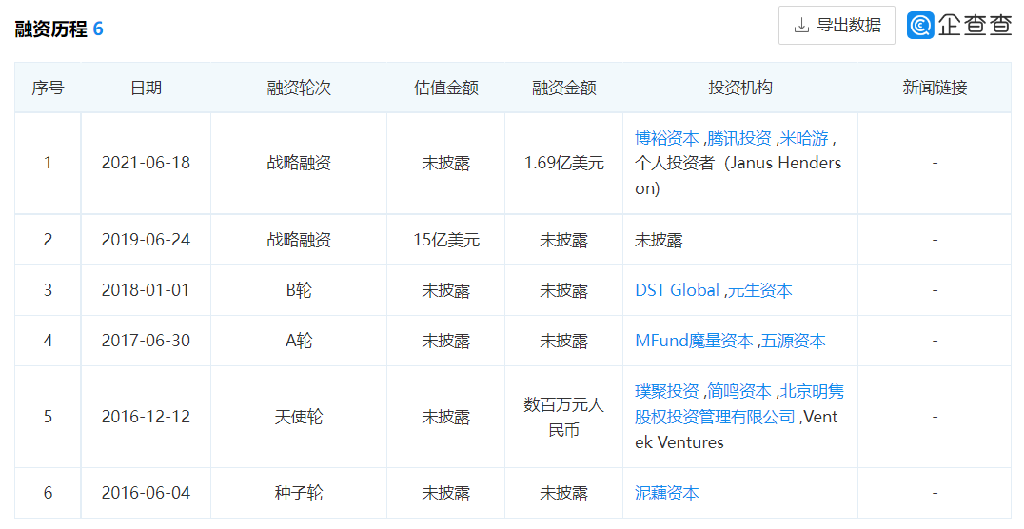This screenshot has height=529, width=1024.
Task: Click the 投资机构 column header
Action: 739,88
